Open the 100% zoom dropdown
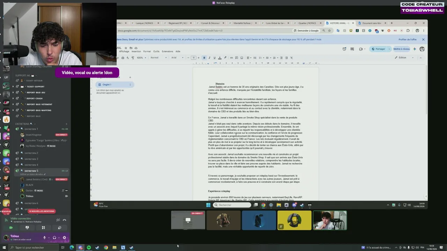Image resolution: width=447 pixels, height=251 pixels. (141, 58)
